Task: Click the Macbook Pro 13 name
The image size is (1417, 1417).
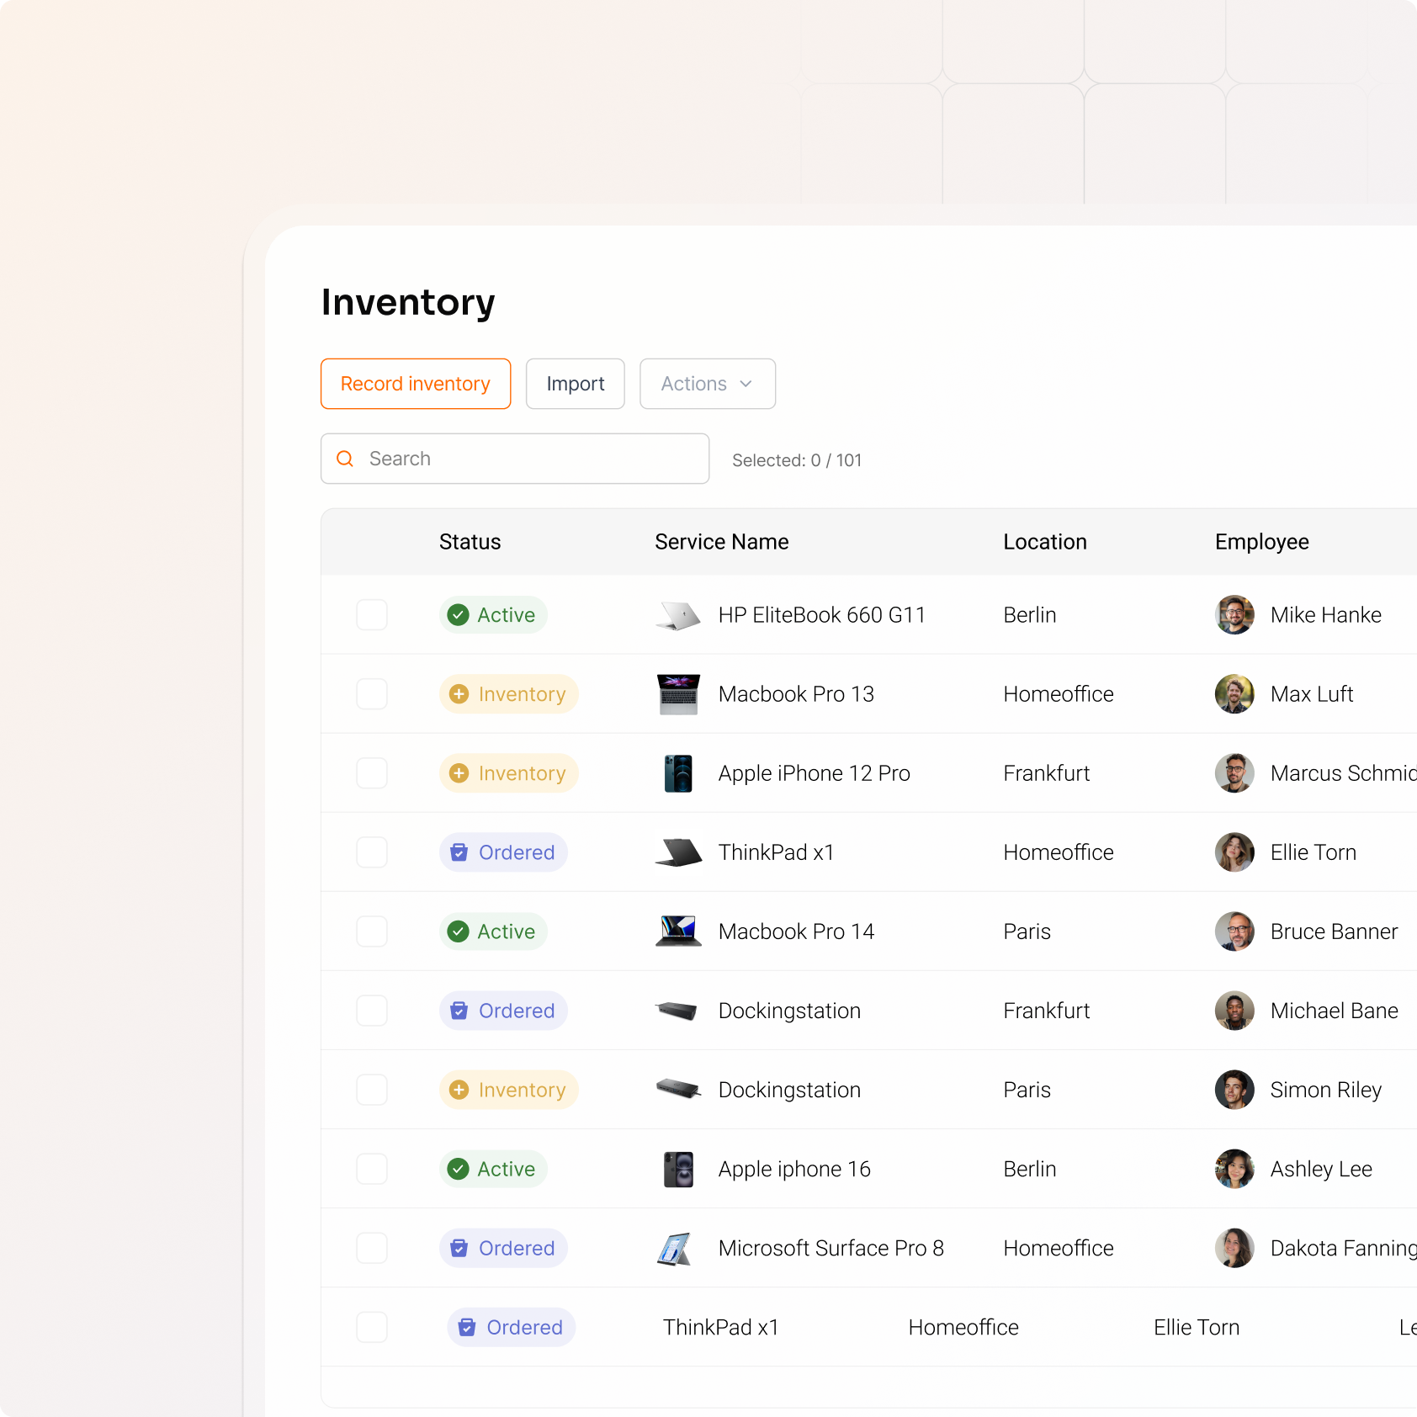Action: tap(796, 694)
